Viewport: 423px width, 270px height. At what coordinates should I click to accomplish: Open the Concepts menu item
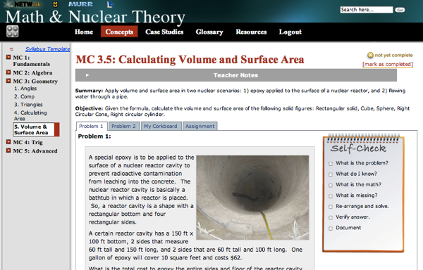(x=119, y=32)
